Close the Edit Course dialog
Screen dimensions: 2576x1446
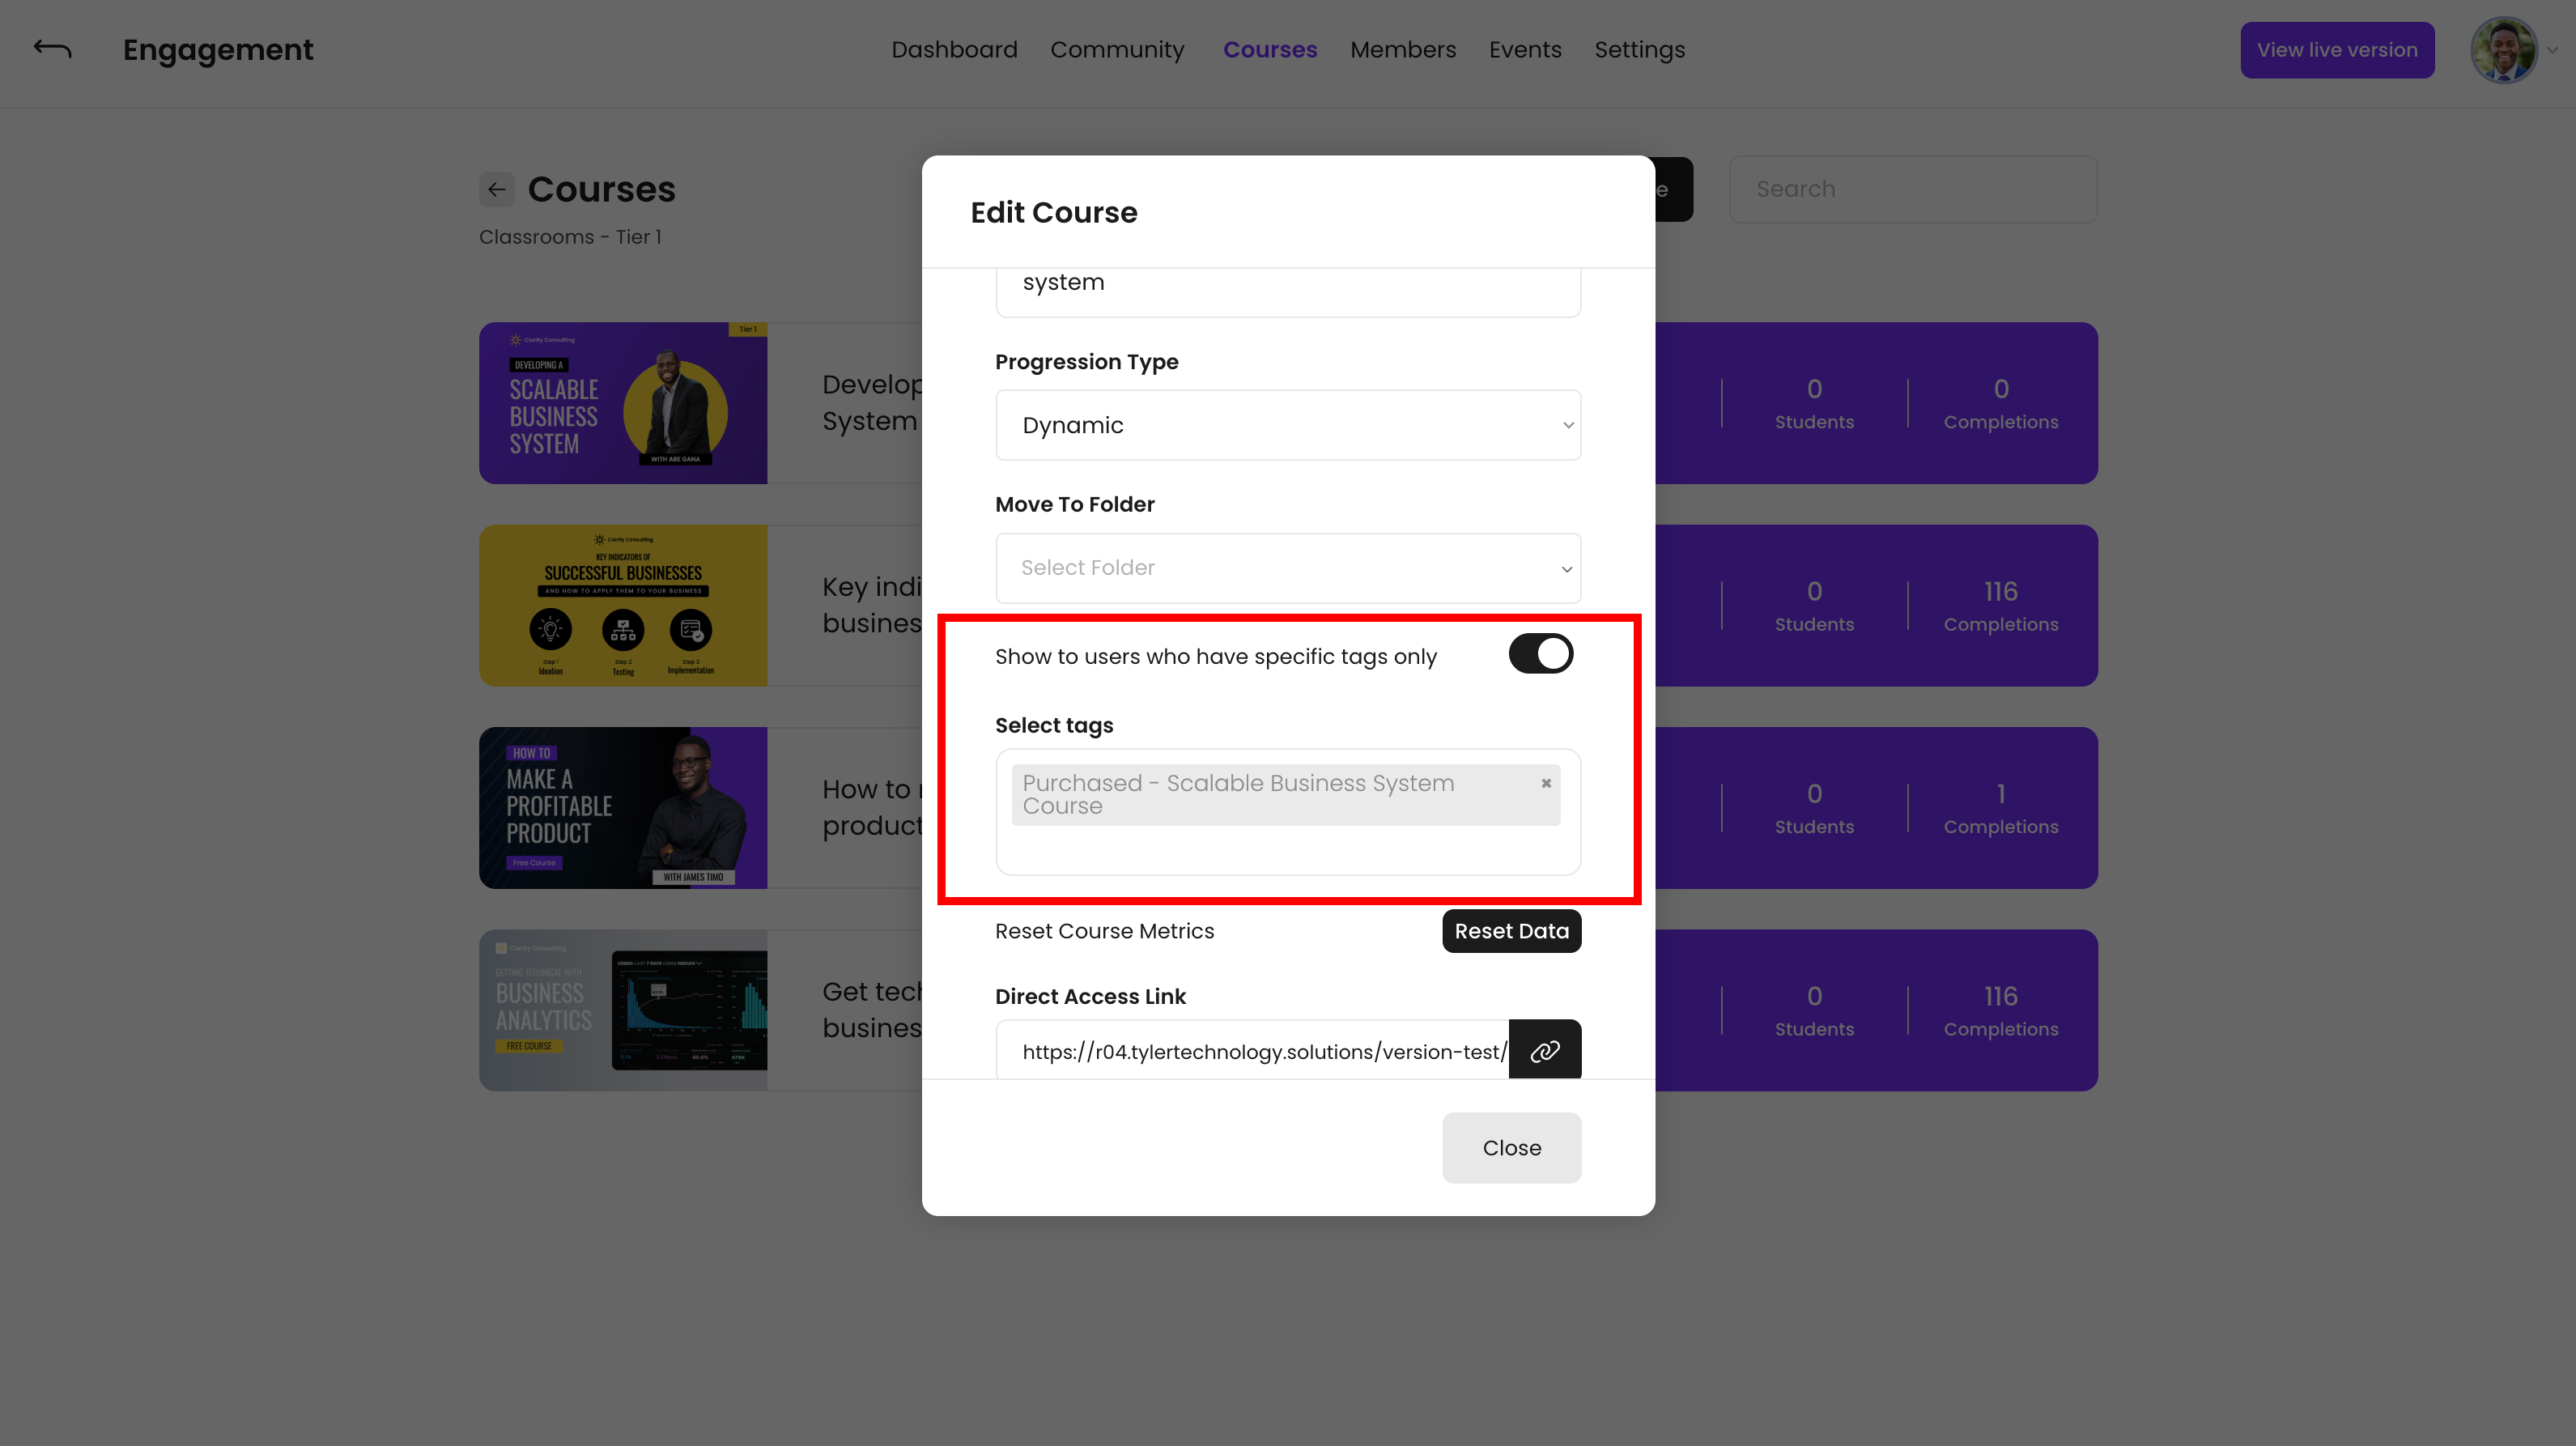[x=1511, y=1148]
